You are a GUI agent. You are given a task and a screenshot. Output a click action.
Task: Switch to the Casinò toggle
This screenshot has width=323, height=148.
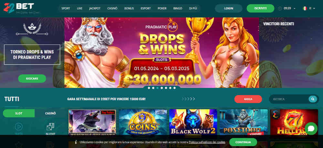(x=50, y=113)
